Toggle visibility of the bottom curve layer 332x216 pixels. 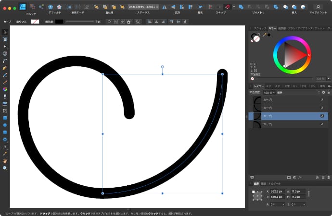point(322,124)
